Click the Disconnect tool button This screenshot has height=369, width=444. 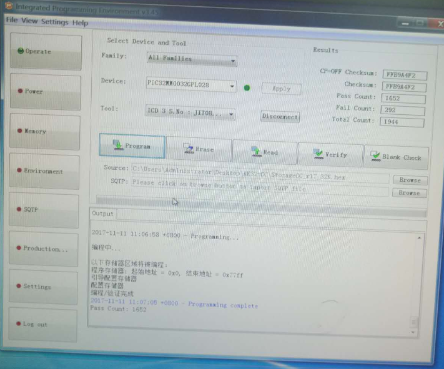pos(280,116)
